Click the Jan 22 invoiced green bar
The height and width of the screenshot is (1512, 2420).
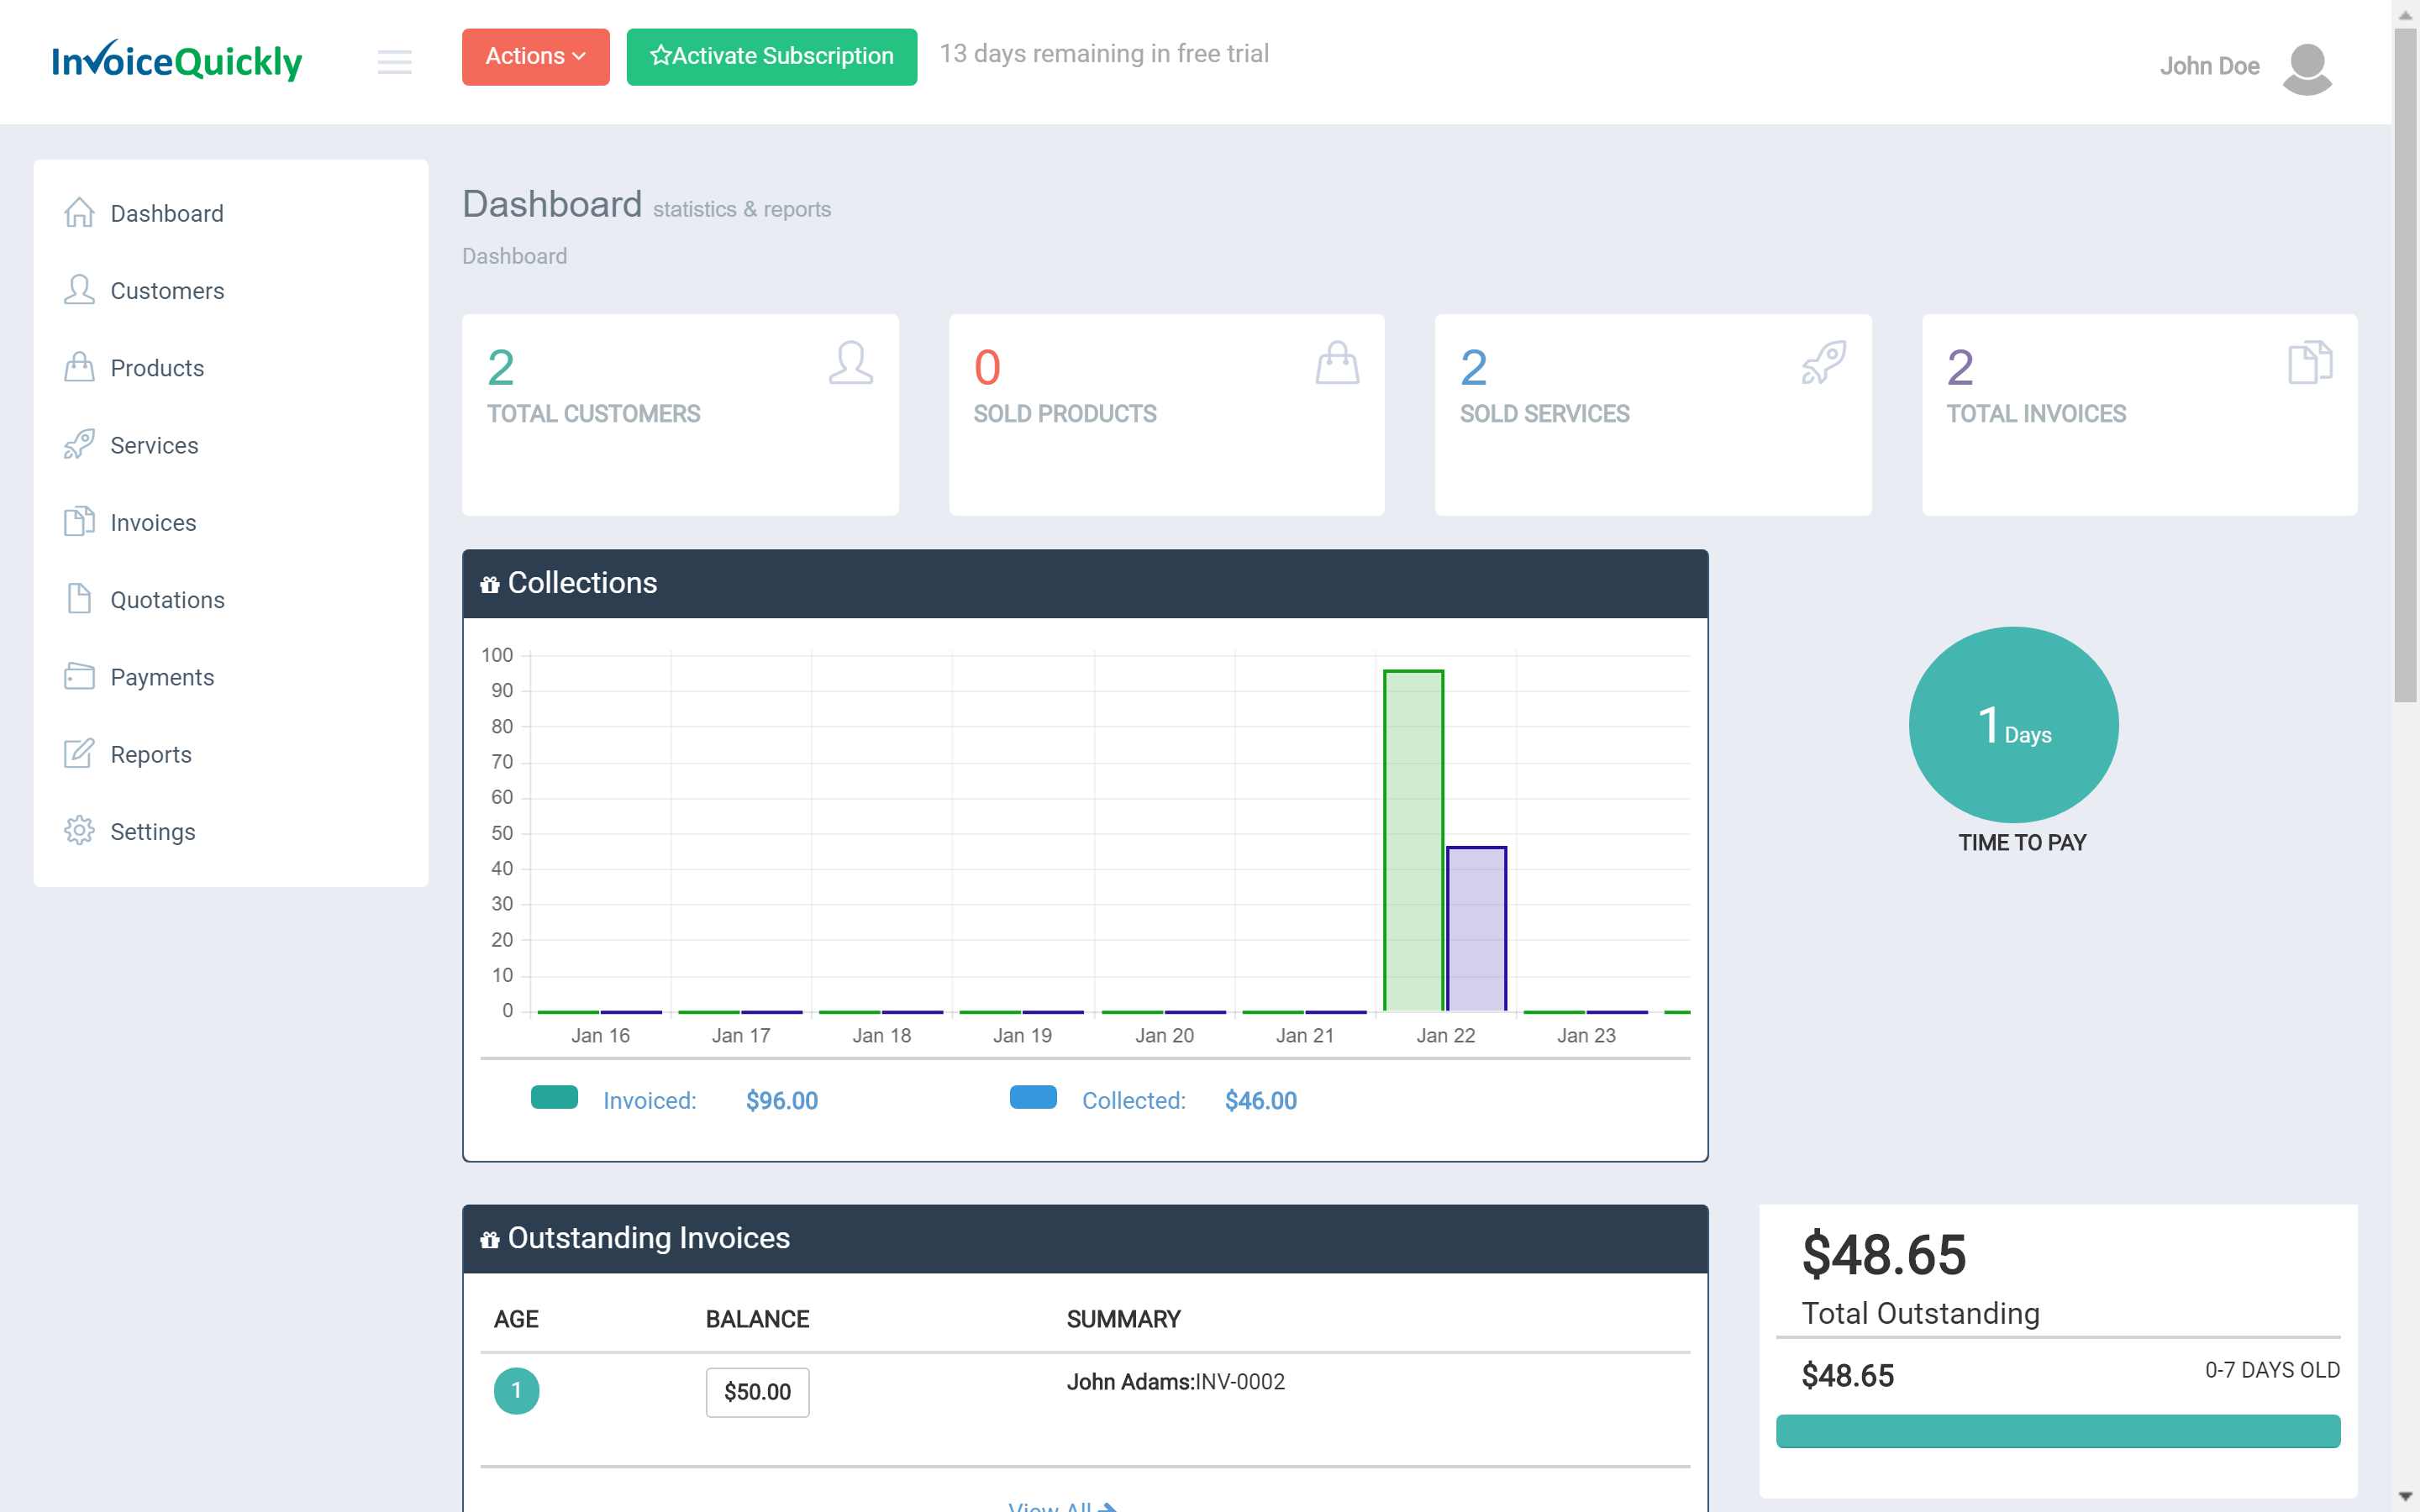[1413, 840]
